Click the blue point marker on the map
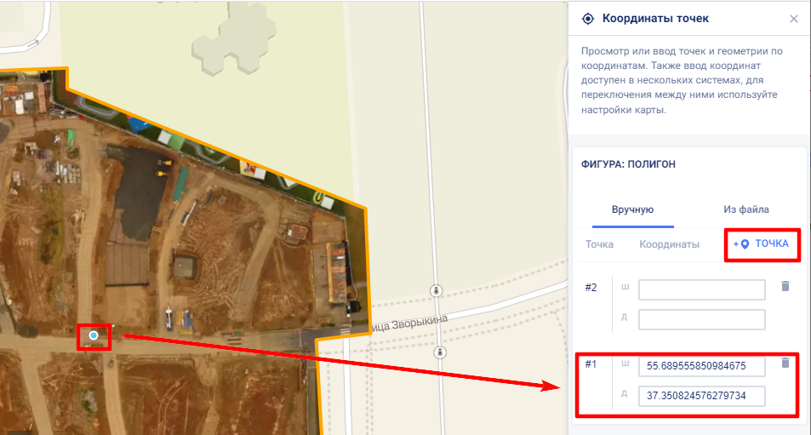 (94, 335)
